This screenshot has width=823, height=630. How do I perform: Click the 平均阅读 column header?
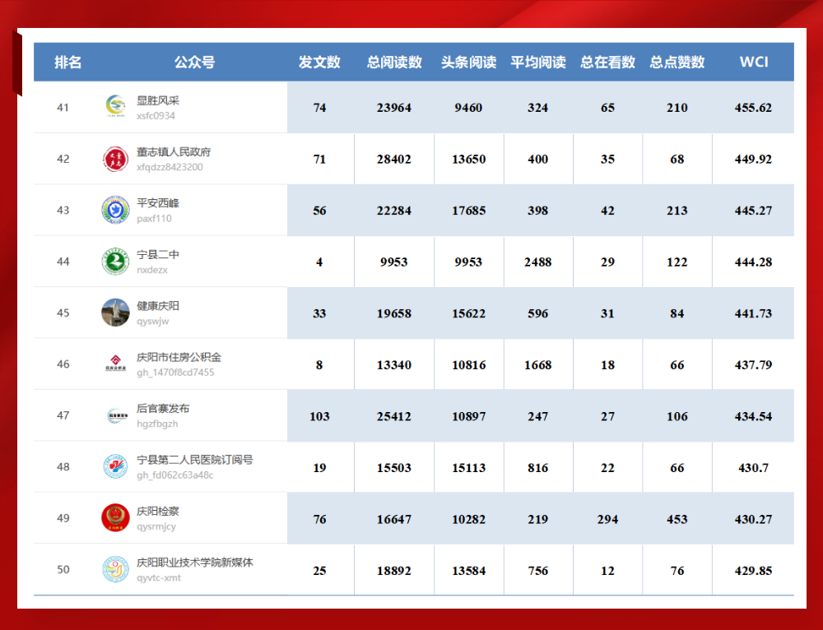pyautogui.click(x=537, y=63)
